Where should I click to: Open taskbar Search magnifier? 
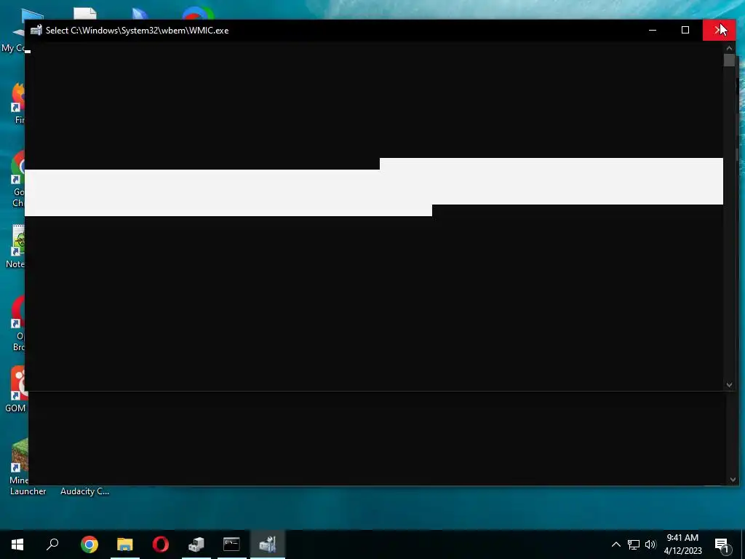(52, 544)
